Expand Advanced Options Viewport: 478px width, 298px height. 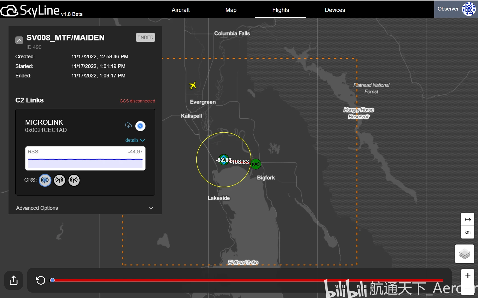pyautogui.click(x=85, y=208)
